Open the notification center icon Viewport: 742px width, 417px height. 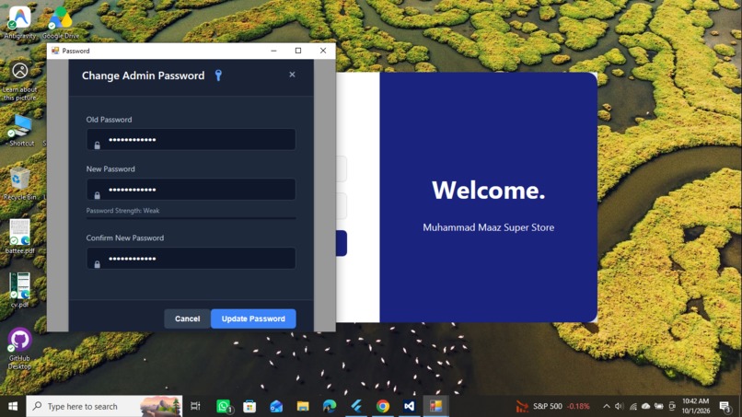[x=725, y=406]
